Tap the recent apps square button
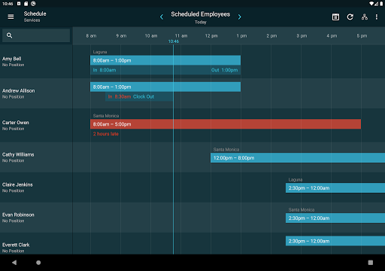 click(371, 263)
